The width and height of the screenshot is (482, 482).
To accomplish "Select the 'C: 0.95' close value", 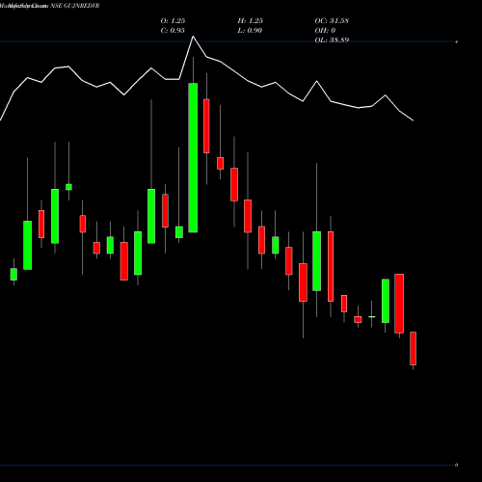I will 173,30.
